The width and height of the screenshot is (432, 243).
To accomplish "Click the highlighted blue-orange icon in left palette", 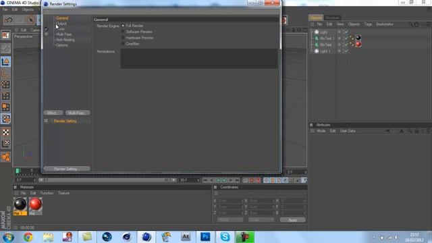I will point(5,119).
